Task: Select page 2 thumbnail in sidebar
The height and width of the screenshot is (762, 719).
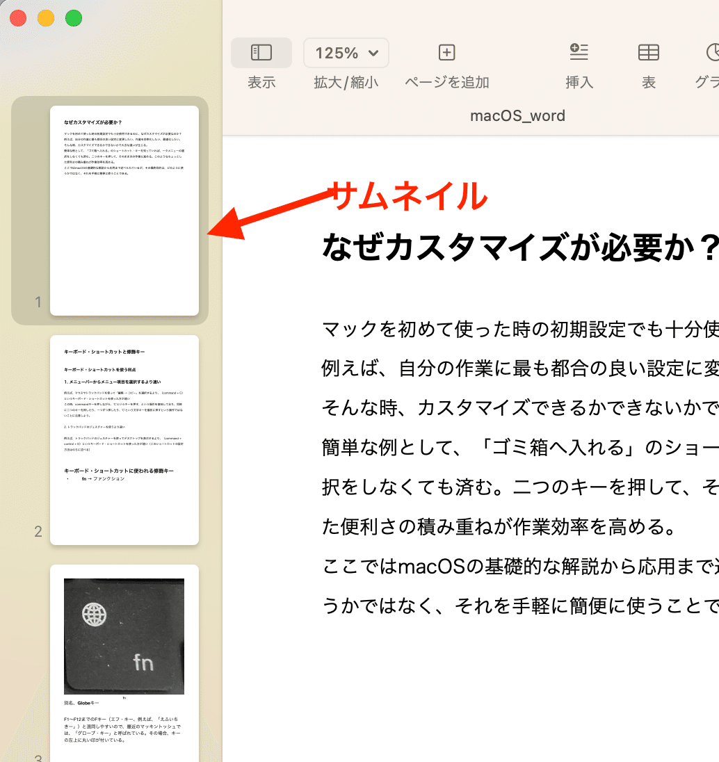Action: point(124,440)
